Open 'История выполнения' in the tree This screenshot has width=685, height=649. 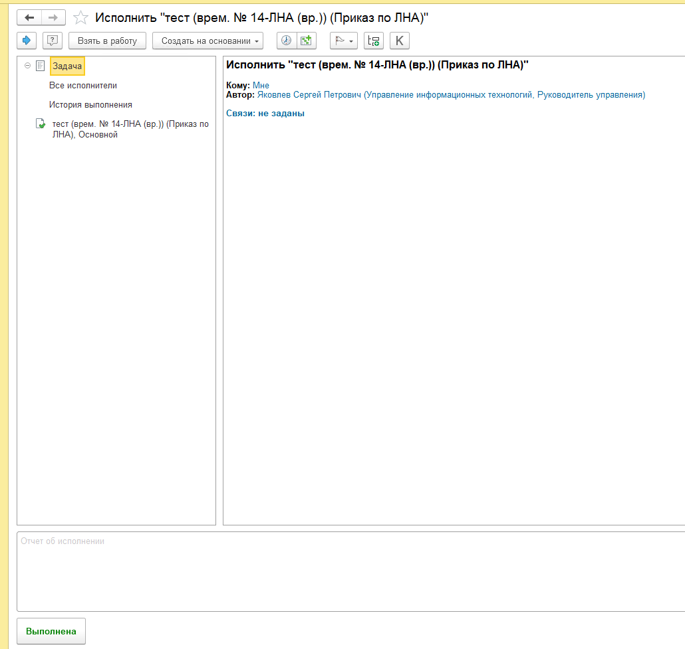pos(90,105)
